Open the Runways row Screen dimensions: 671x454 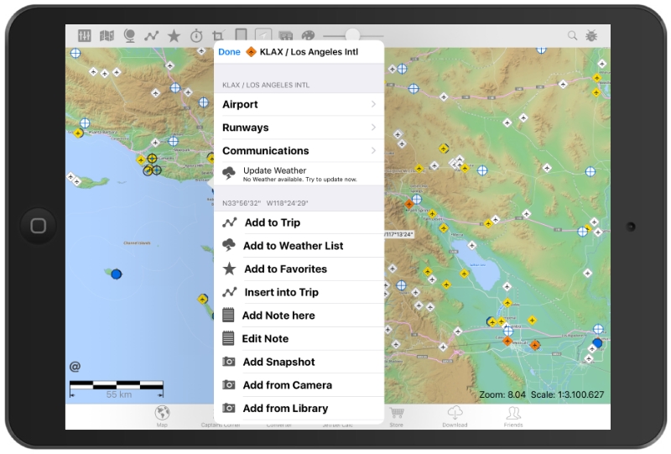pyautogui.click(x=299, y=128)
